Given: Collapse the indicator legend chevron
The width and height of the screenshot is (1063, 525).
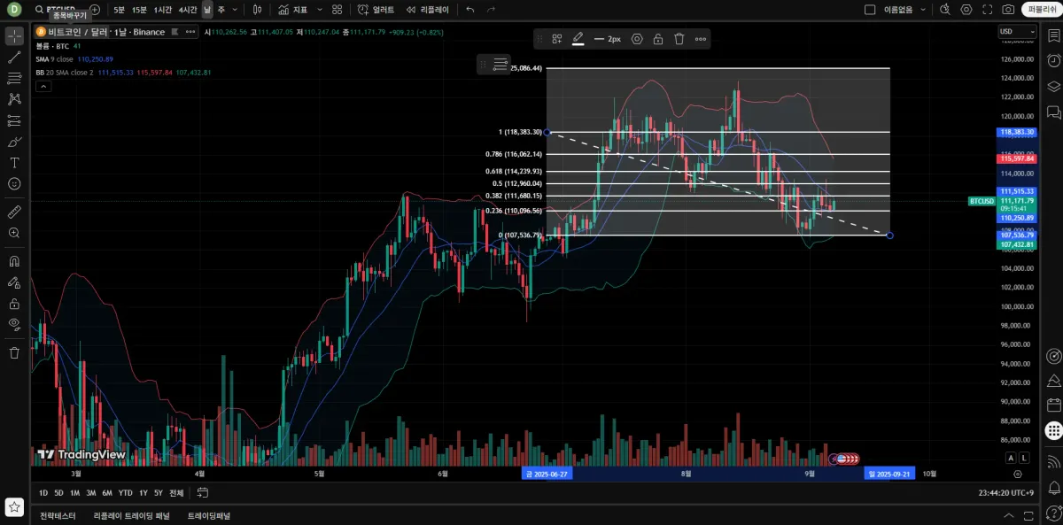Looking at the screenshot, I should 43,86.
